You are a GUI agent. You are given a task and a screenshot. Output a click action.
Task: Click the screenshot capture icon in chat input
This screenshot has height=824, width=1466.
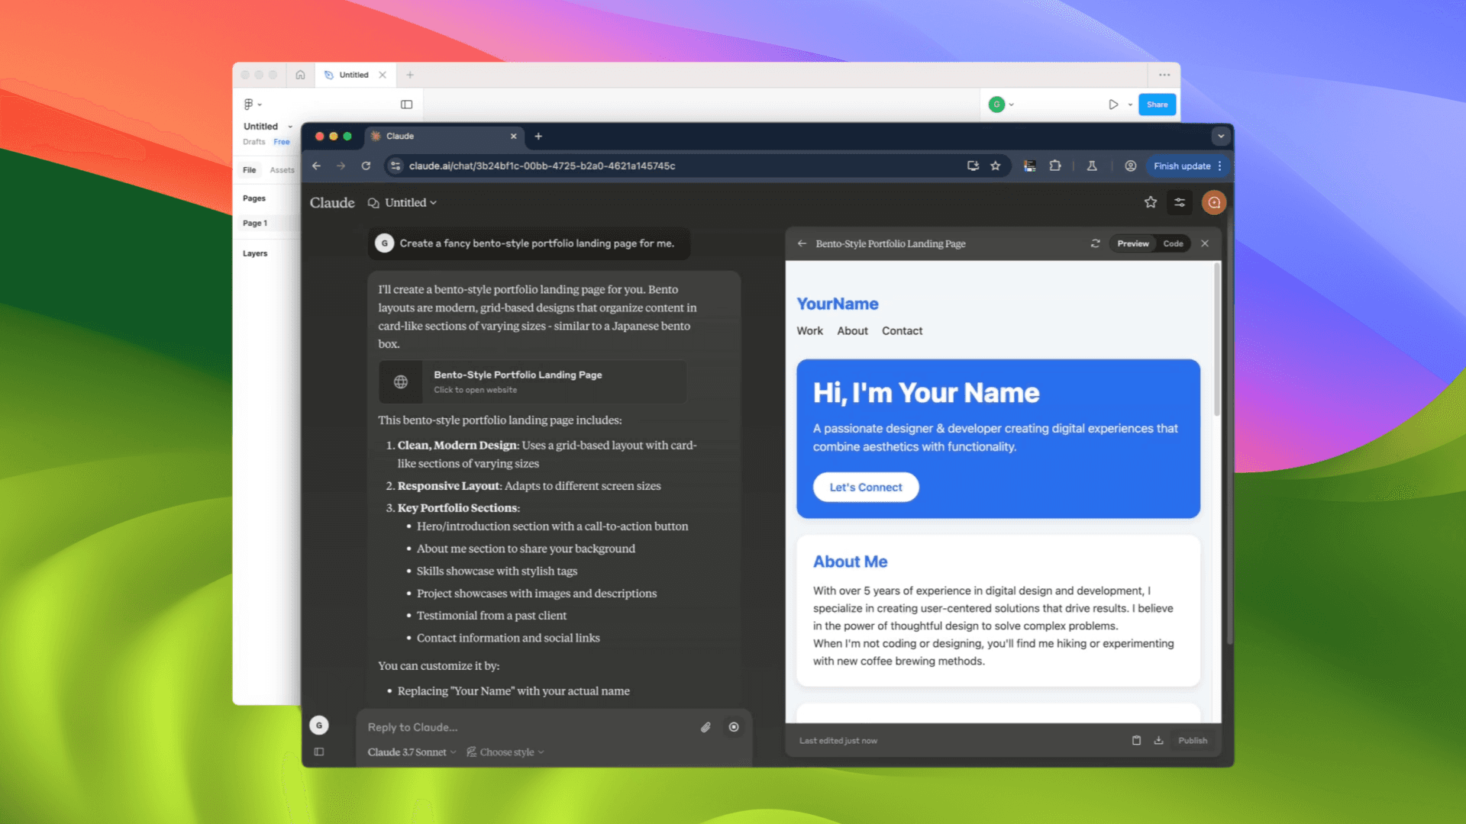734,727
